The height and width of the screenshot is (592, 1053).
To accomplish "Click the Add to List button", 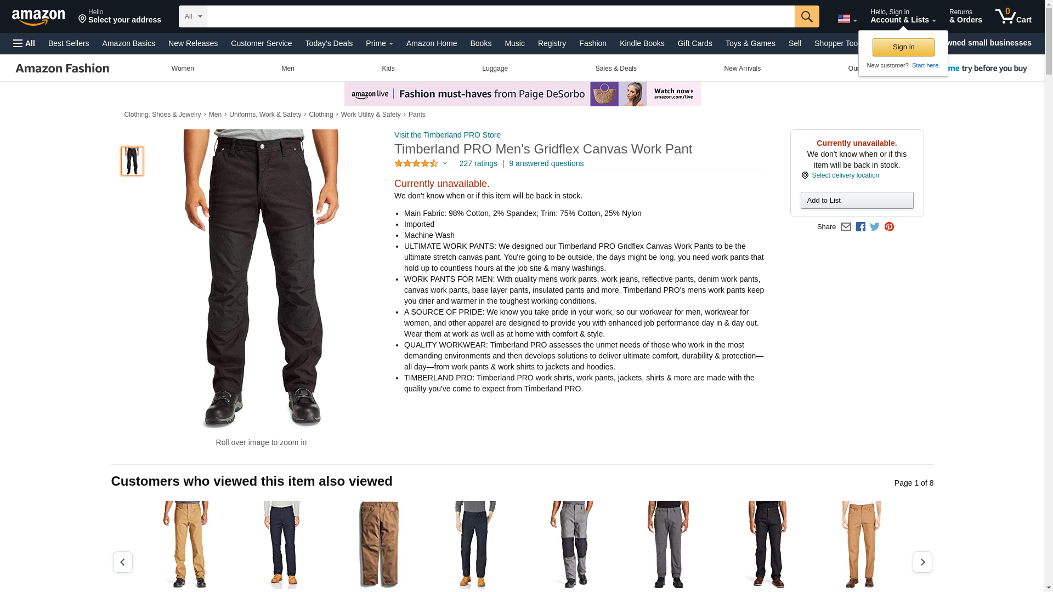I will 857,201.
